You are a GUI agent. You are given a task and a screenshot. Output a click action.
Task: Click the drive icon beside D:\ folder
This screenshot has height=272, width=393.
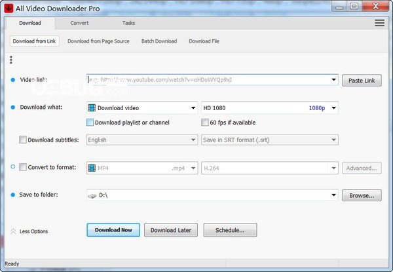point(92,195)
